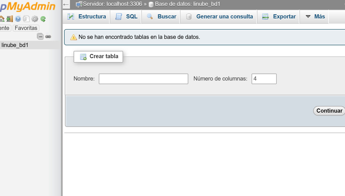
Task: Open the Buscar tab
Action: pyautogui.click(x=161, y=16)
